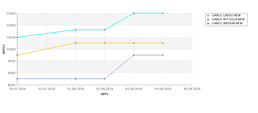The height and width of the screenshot is (113, 258).
Task: Select the blue data point on 02-08-2016
Action: 105,79
